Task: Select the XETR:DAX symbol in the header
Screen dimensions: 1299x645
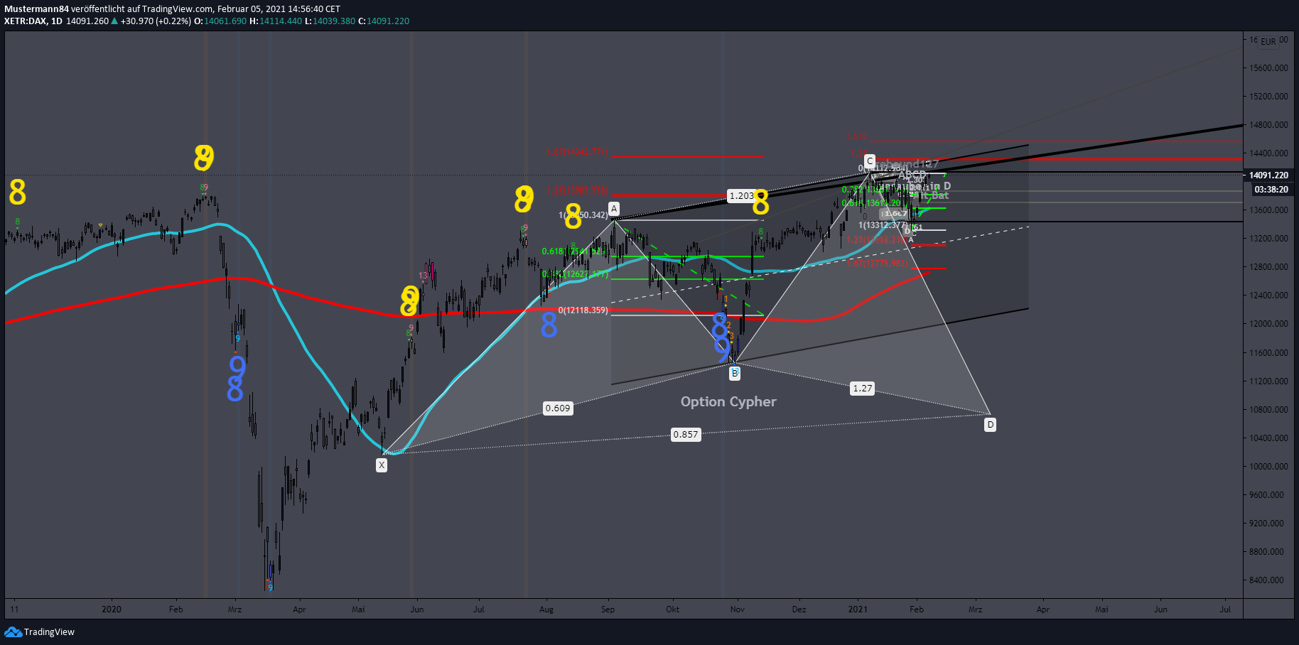Action: [x=25, y=21]
